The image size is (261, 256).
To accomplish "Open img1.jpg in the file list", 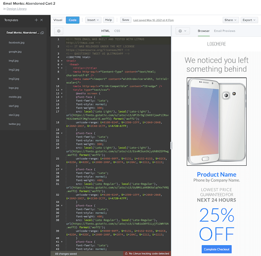I will (14, 61).
